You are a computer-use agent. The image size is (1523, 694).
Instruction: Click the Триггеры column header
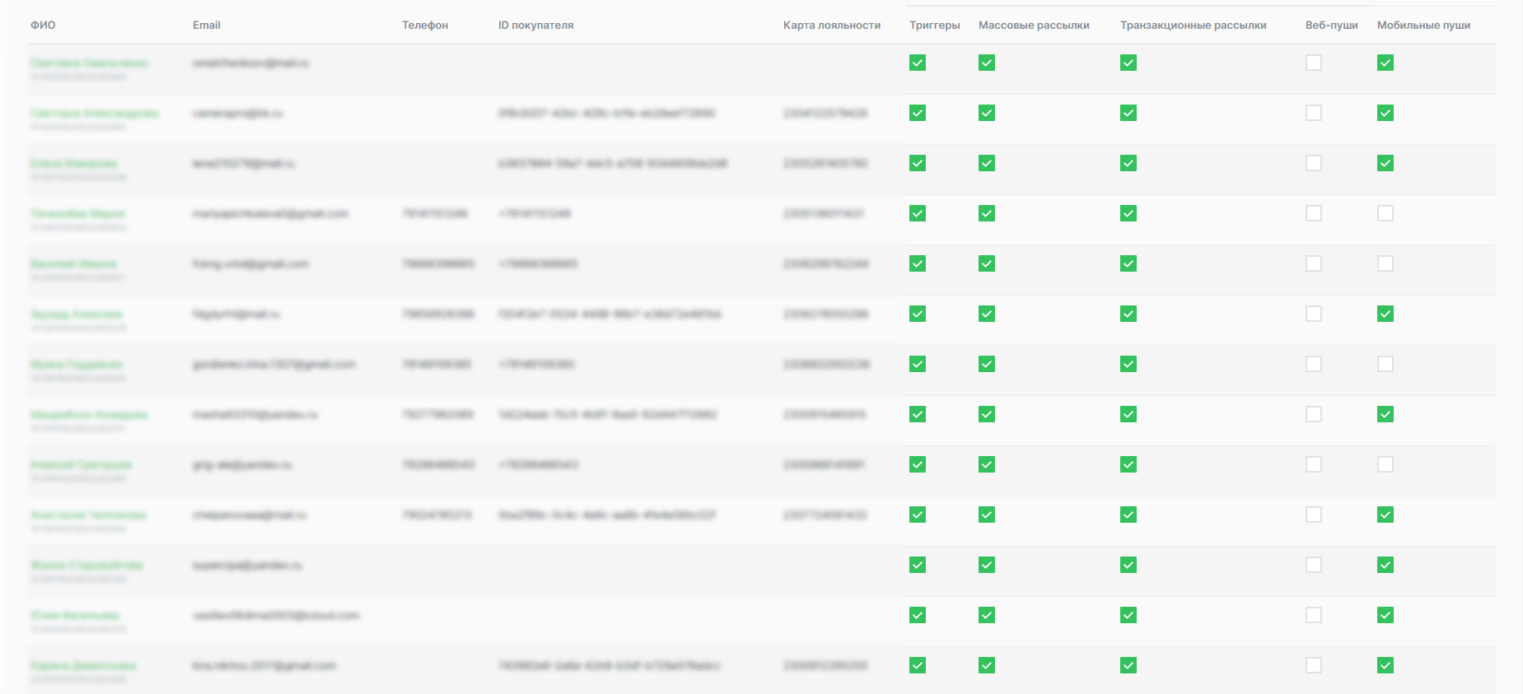934,26
